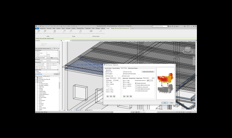Switch to Design Forces tab
The height and width of the screenshot is (138, 232).
tap(139, 78)
